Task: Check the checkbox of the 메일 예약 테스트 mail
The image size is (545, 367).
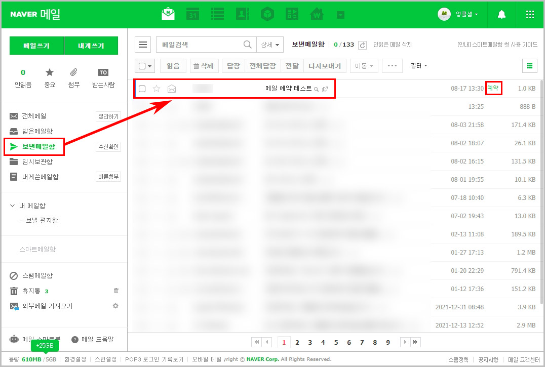Action: pos(142,88)
